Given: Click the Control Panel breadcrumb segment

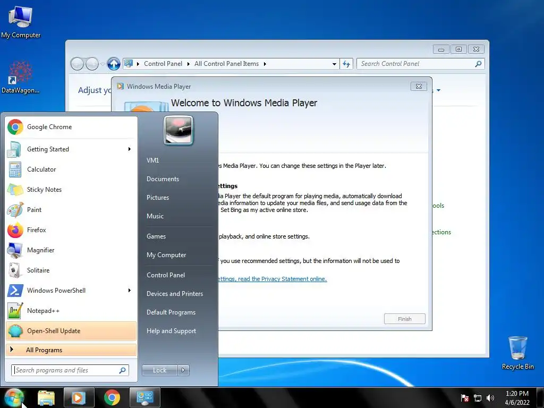Looking at the screenshot, I should (163, 64).
